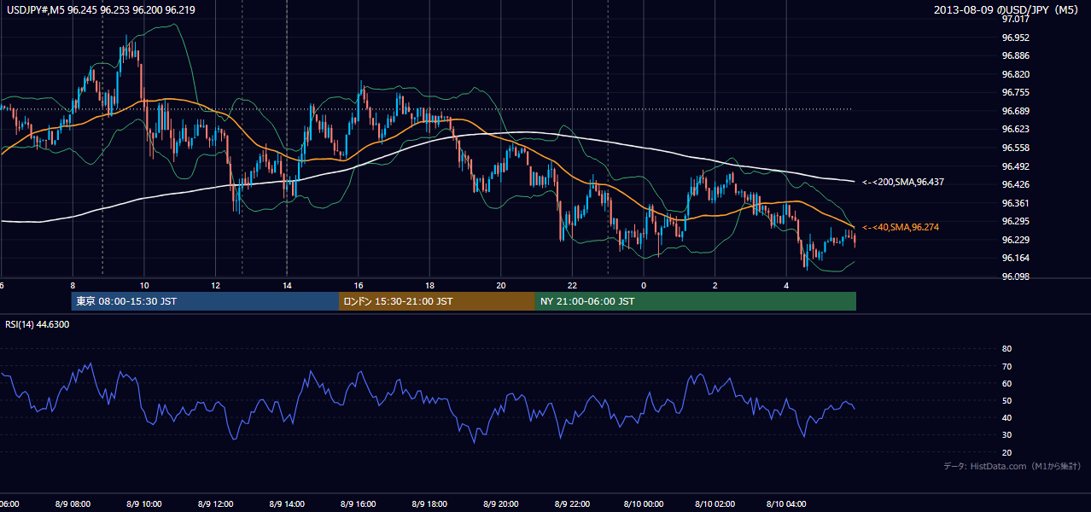Click price axis label 96.229
The height and width of the screenshot is (512, 1091).
coord(1015,240)
